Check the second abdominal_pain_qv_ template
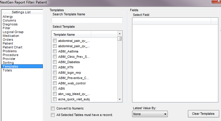The width and height of the screenshot is (221, 121). 55,46
